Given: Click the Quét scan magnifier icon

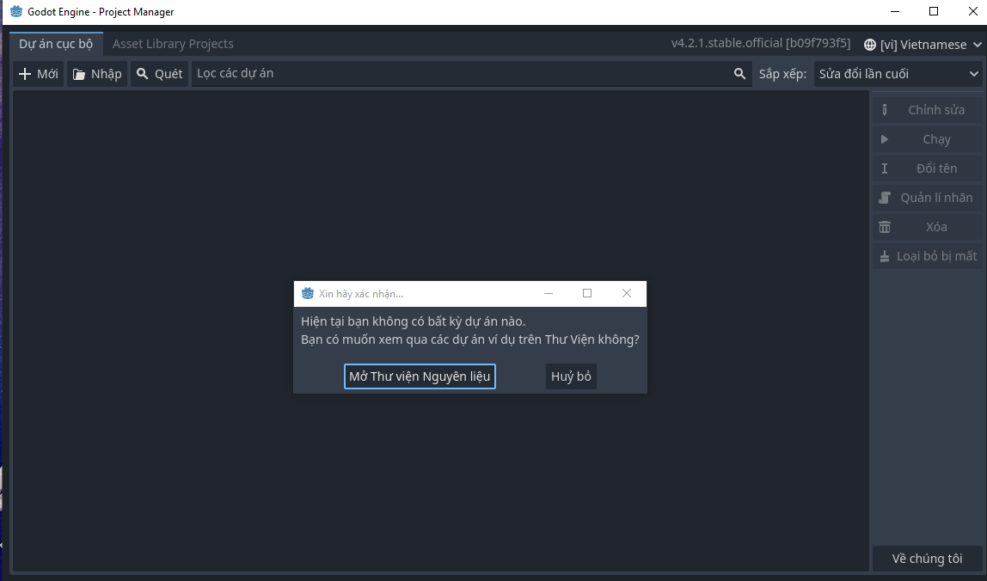Looking at the screenshot, I should click(143, 74).
